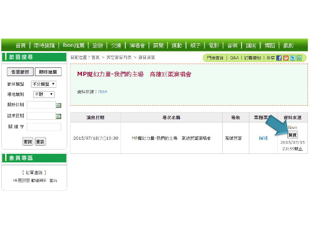Share via the Plurk icon
Image resolution: width=310 pixels, height=232 pixels.
(285, 58)
